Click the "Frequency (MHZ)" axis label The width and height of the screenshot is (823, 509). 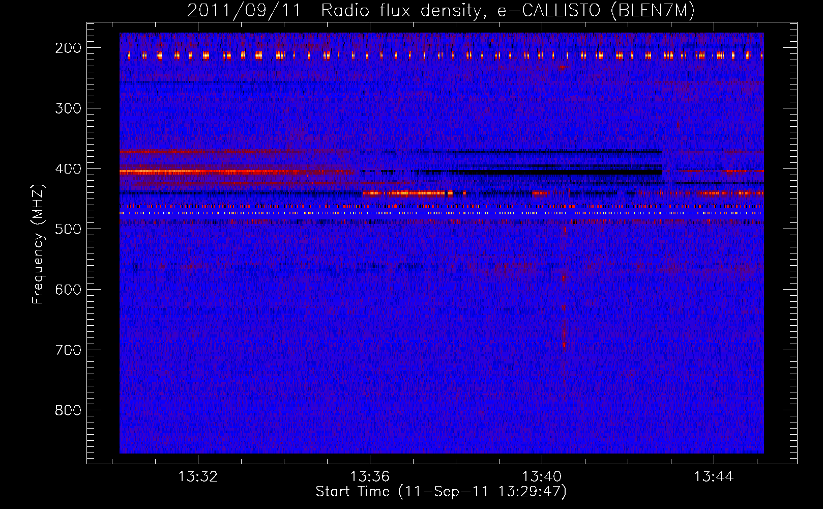tap(38, 244)
